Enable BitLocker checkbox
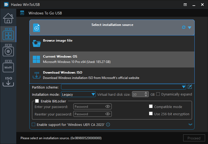 coord(37,101)
